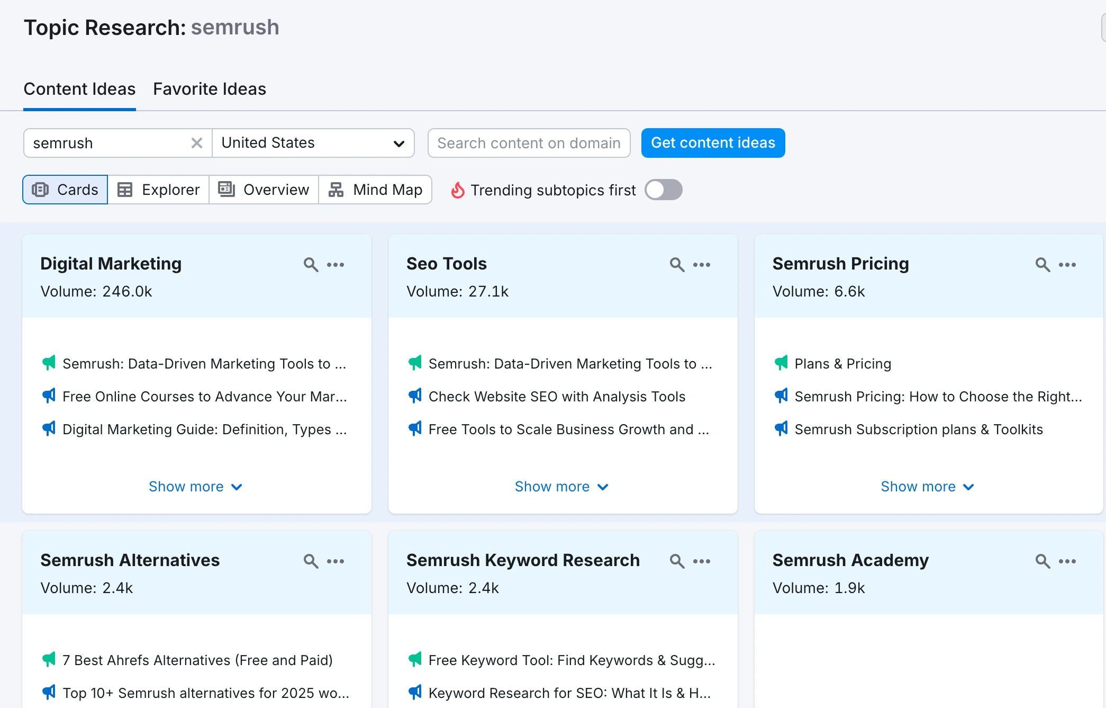
Task: Select the Content Ideas tab
Action: pyautogui.click(x=79, y=89)
